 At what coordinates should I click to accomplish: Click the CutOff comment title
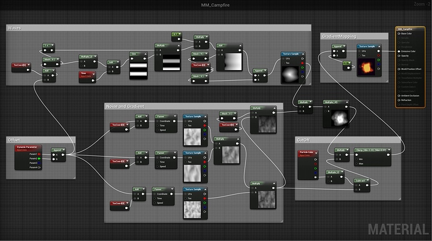[303, 140]
